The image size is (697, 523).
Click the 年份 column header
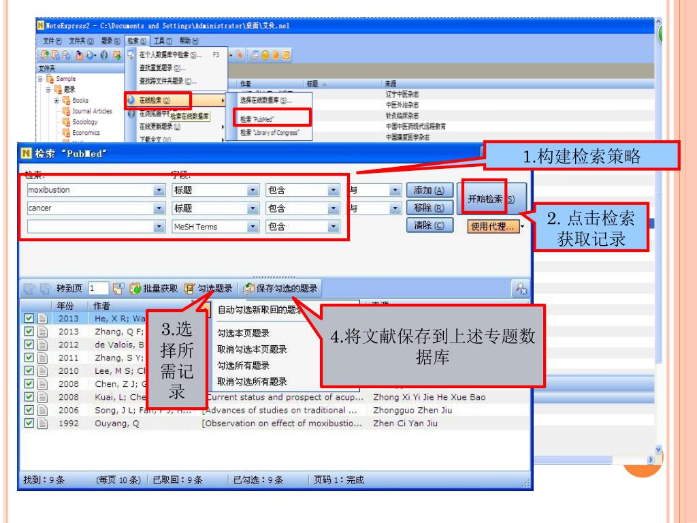pyautogui.click(x=66, y=306)
